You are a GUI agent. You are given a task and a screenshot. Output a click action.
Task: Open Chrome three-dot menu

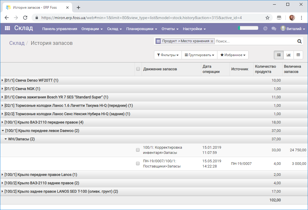[301, 18]
